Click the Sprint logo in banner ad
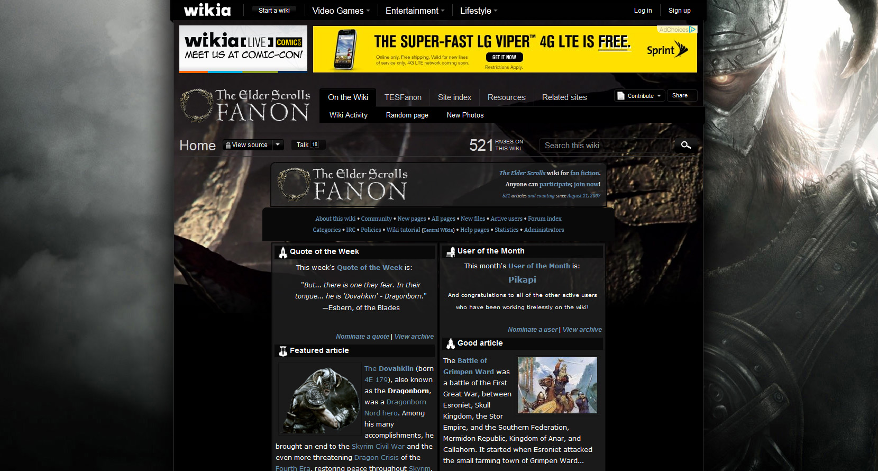 [667, 50]
